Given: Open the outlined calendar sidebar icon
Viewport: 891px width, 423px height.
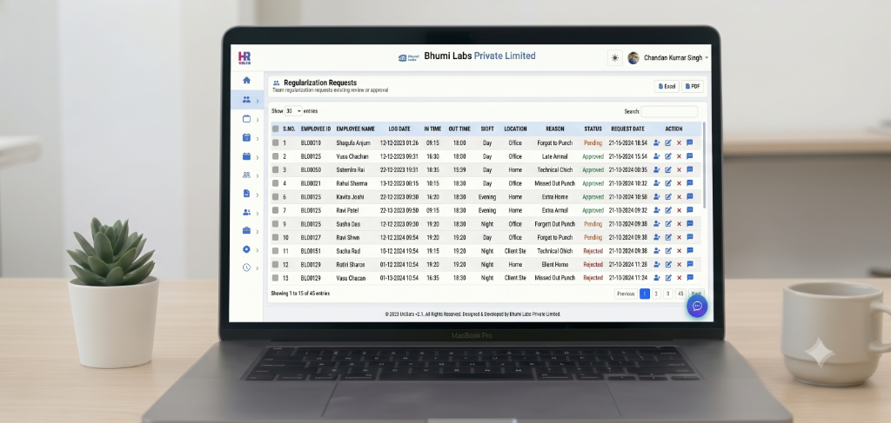Looking at the screenshot, I should 246,119.
